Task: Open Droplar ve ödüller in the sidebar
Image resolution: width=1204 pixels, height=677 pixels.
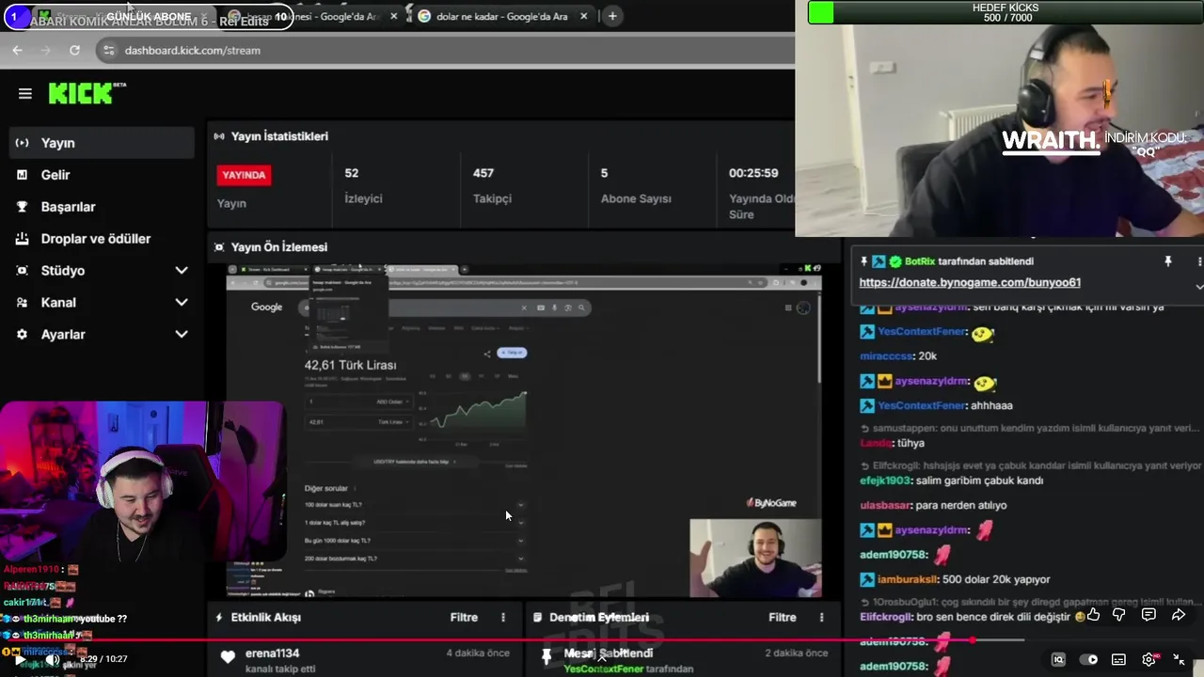Action: 102,239
